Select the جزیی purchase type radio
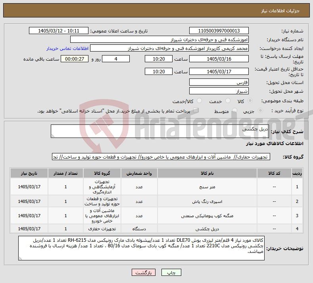 (260, 111)
